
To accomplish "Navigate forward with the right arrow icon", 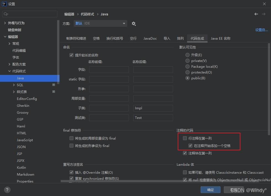I will click(x=264, y=14).
